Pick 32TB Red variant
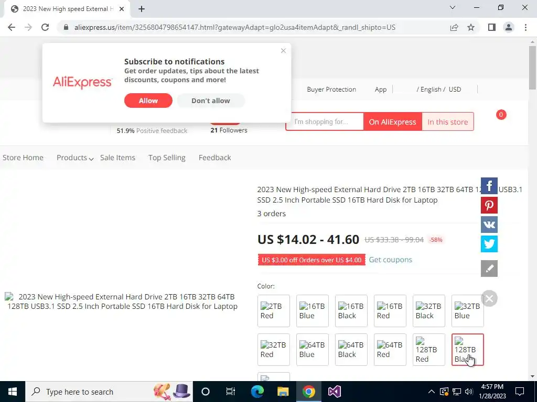 [x=273, y=350]
